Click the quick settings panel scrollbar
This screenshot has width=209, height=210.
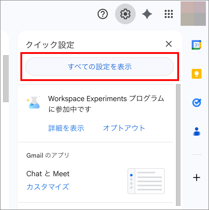pos(178,145)
